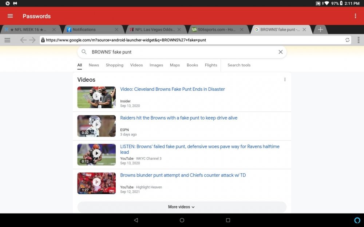Open the hamburger menu in the red Passwords bar
The image size is (364, 227).
pyautogui.click(x=10, y=16)
